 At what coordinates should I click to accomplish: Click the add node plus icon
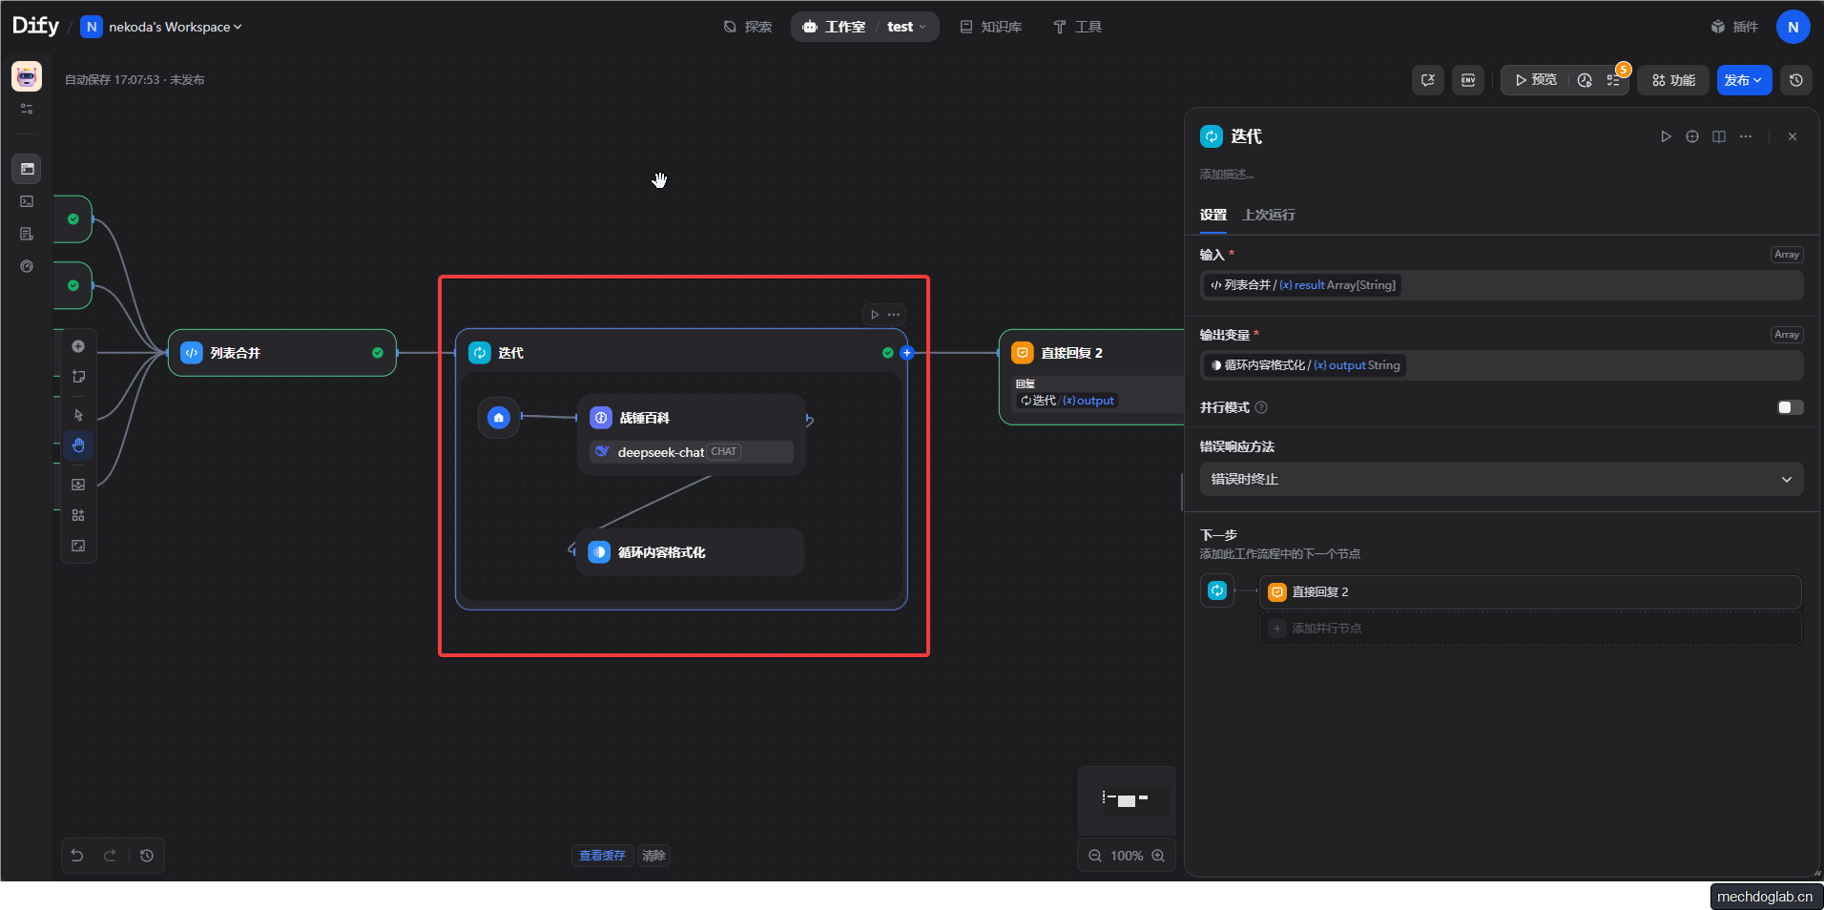(x=78, y=346)
